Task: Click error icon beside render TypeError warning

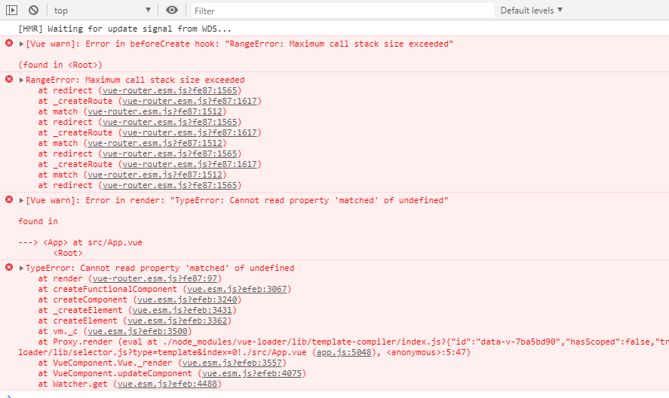Action: 9,199
